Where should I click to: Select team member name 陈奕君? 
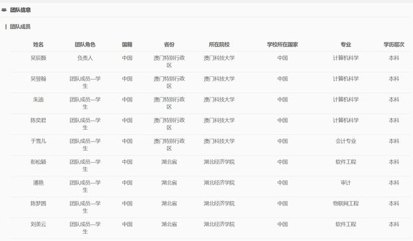(38, 120)
